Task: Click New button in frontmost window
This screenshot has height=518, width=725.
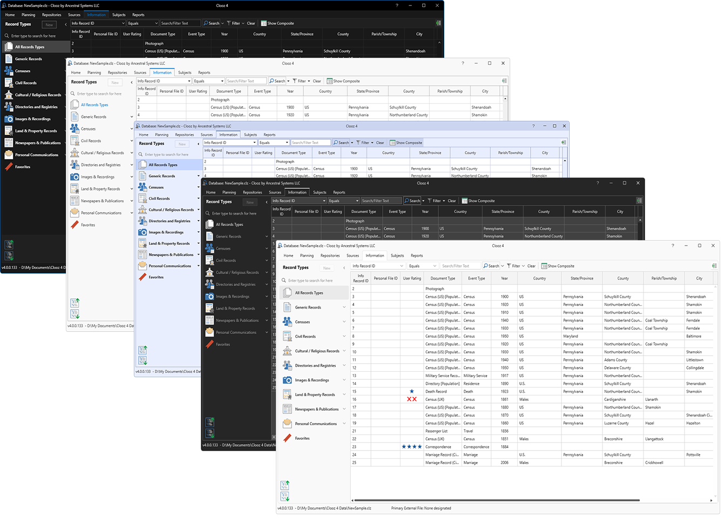Action: (327, 268)
